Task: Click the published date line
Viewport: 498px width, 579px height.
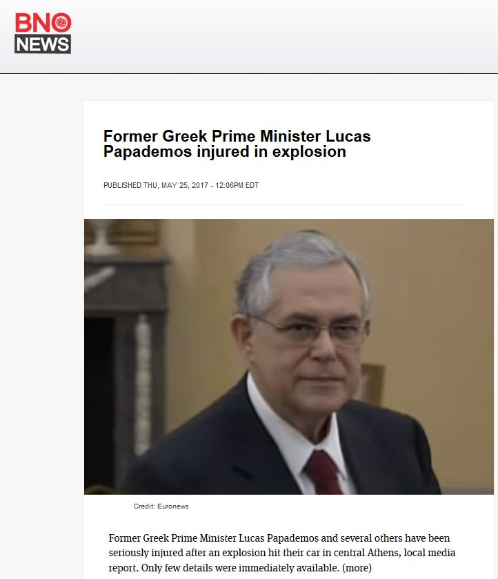Action: pos(181,185)
